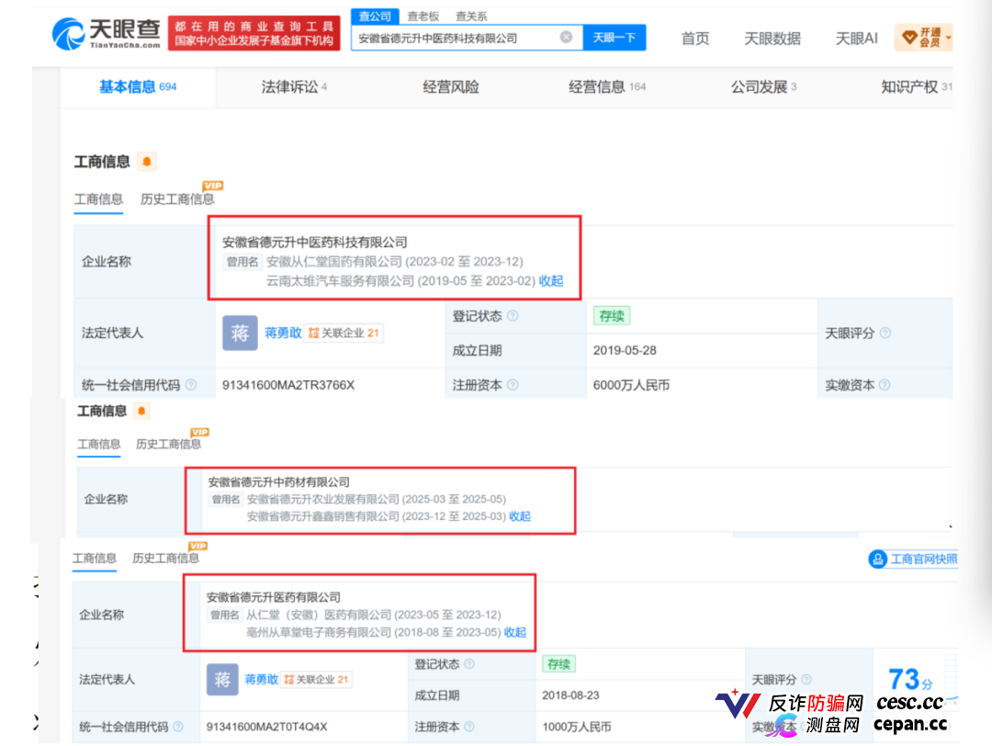Click help icon next to first 登记状态
This screenshot has width=992, height=746.
pyautogui.click(x=513, y=315)
